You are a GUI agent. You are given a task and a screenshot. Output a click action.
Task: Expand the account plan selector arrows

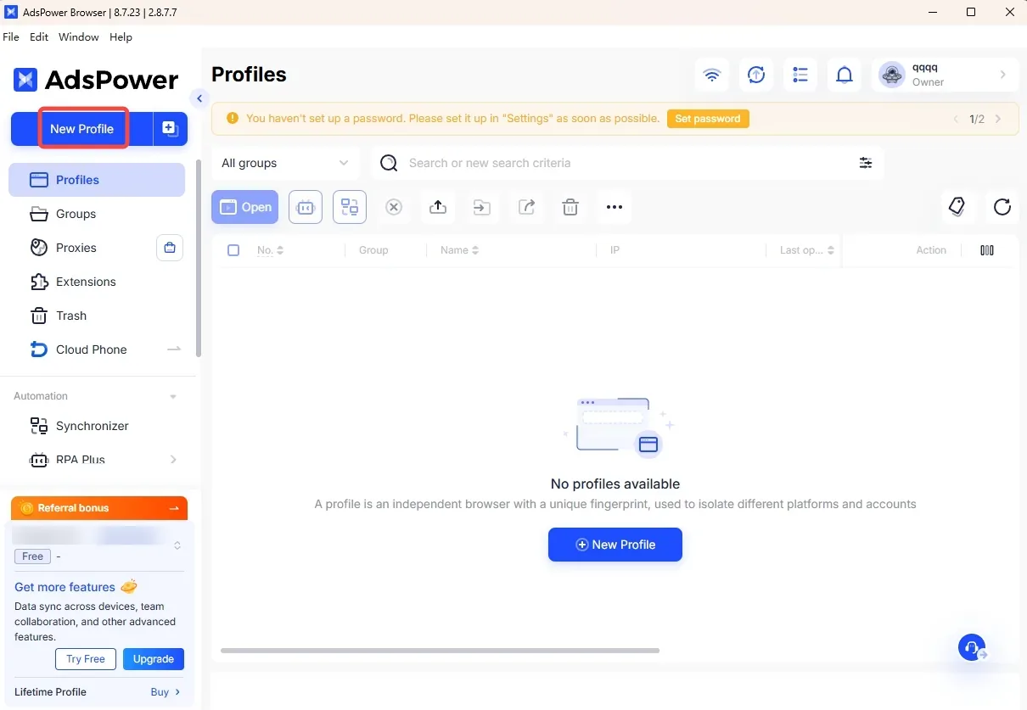tap(177, 545)
